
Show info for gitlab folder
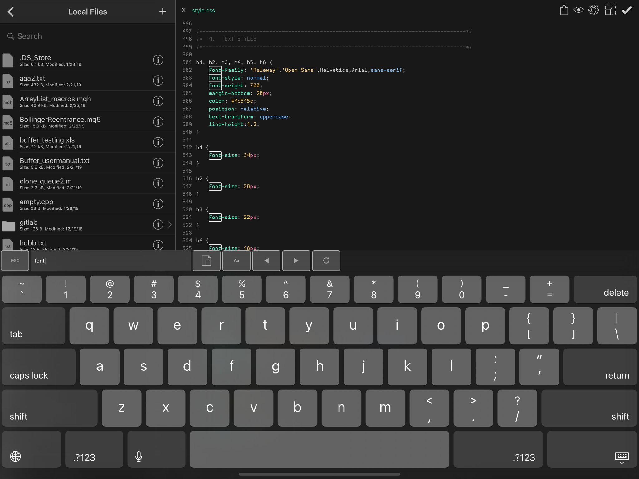pos(158,225)
